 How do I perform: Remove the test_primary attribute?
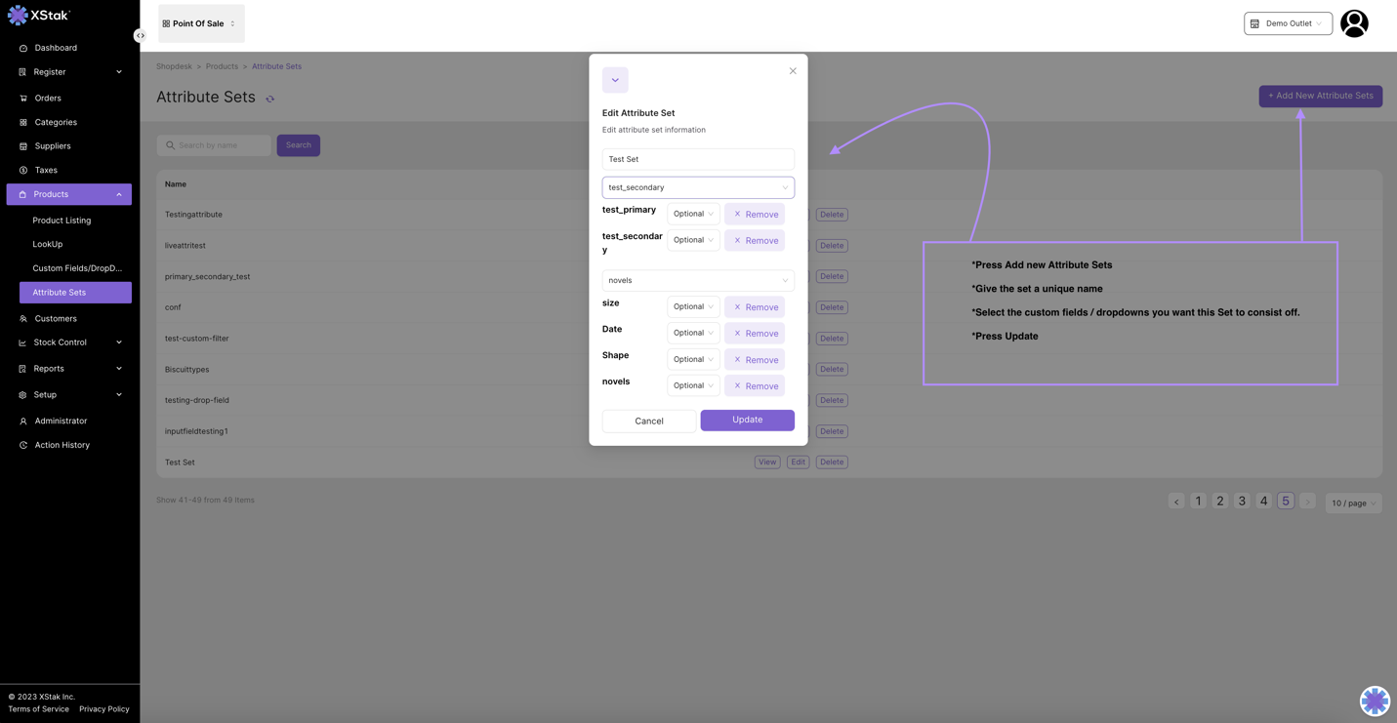click(755, 215)
